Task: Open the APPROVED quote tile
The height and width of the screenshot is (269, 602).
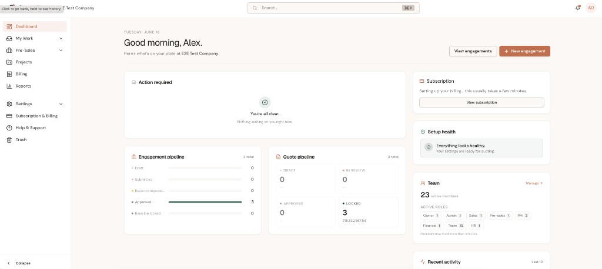Action: point(306,212)
